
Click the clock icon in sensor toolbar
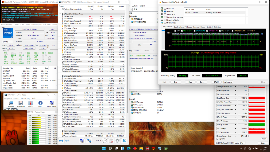105,141
